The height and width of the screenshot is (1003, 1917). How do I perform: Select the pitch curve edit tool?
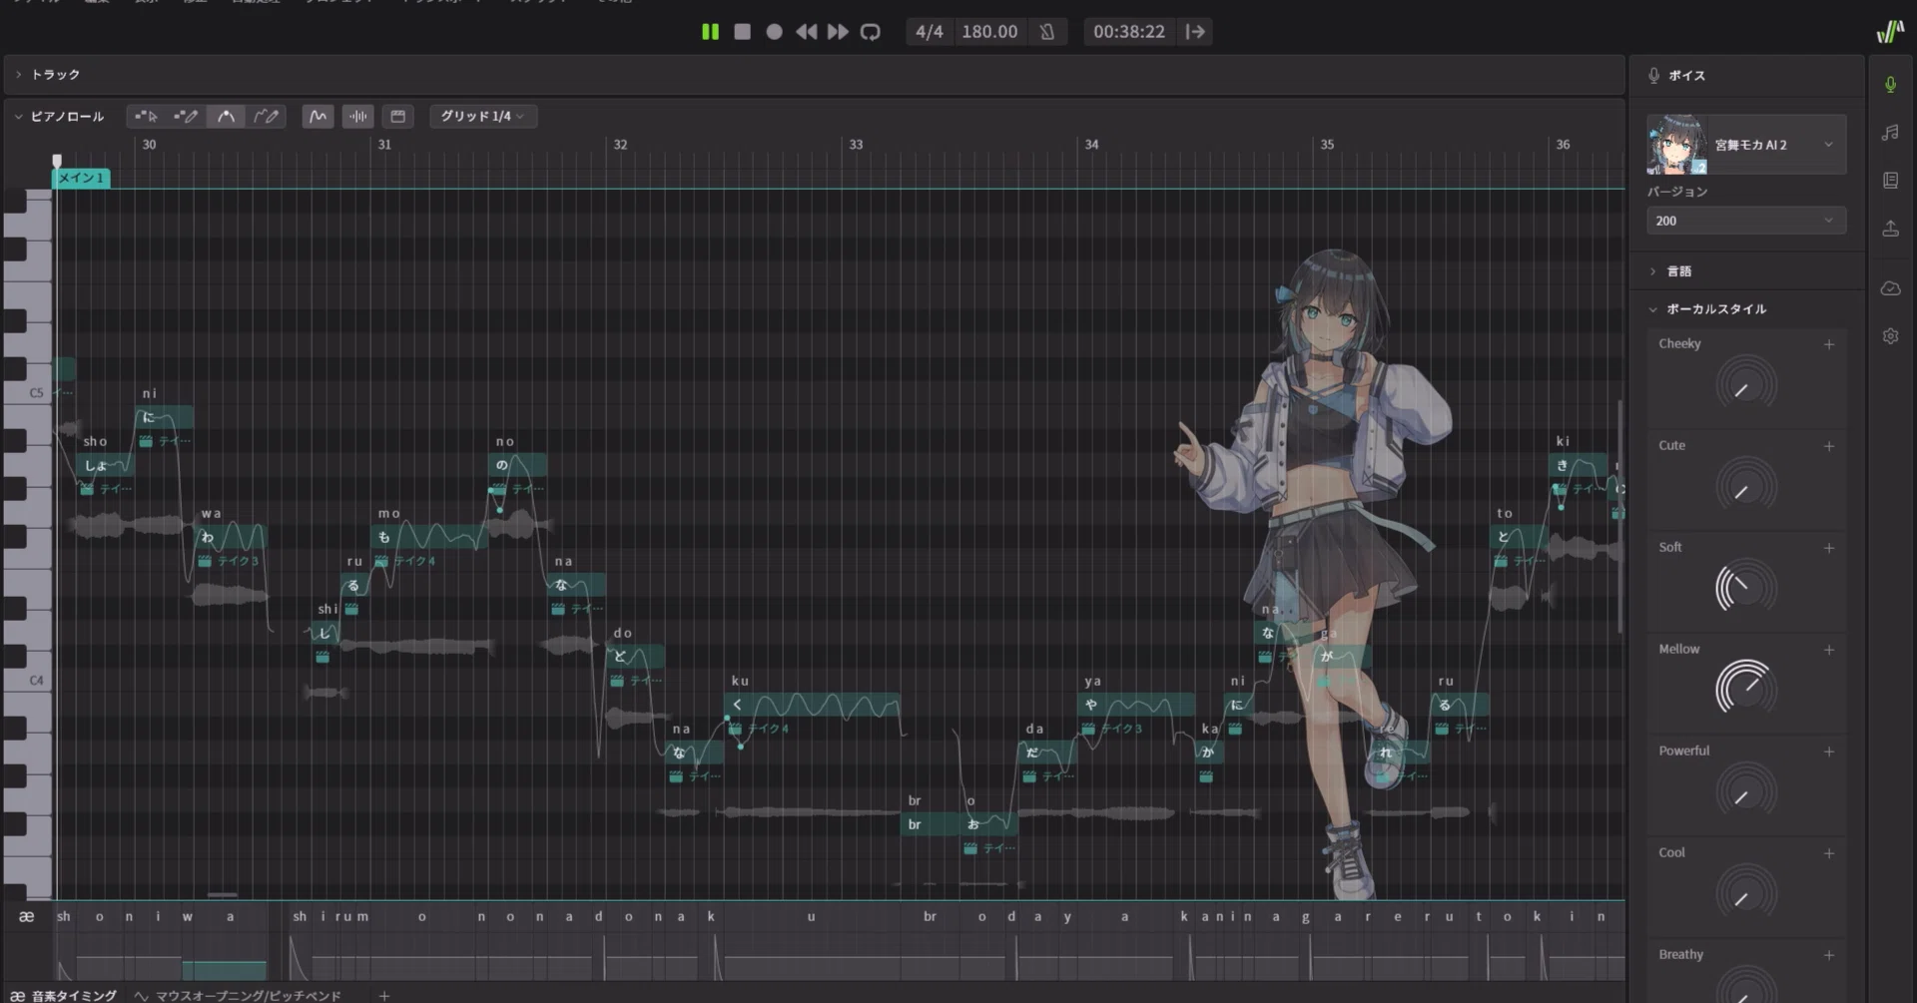pyautogui.click(x=227, y=117)
